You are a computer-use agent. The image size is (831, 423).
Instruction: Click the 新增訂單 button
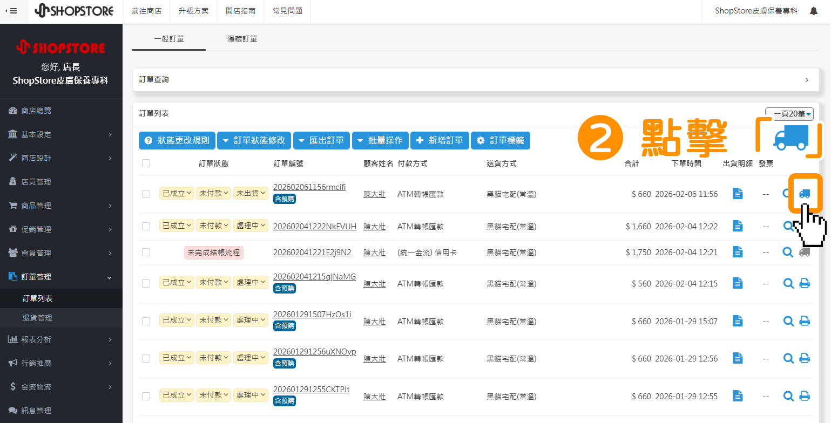click(x=440, y=140)
